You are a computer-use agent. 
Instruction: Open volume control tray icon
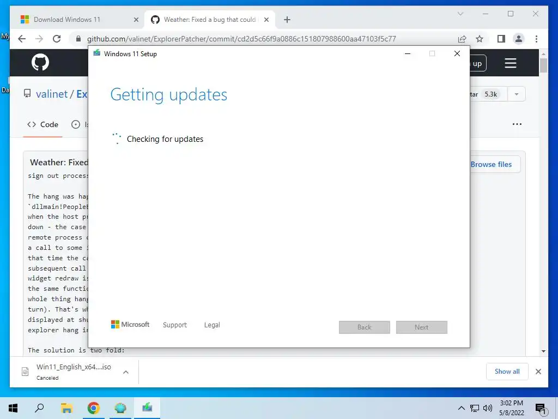(488, 408)
